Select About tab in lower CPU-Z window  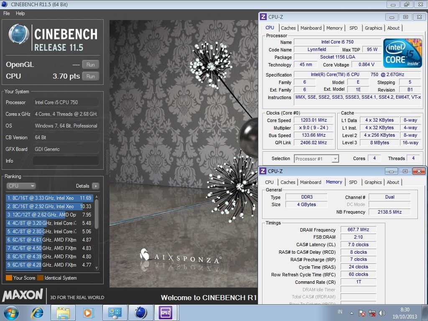point(393,182)
